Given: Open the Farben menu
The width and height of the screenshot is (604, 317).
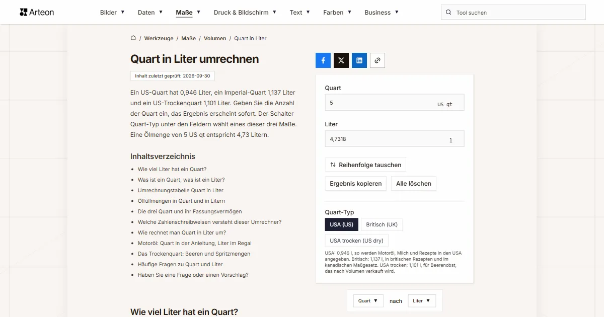Looking at the screenshot, I should (x=337, y=13).
